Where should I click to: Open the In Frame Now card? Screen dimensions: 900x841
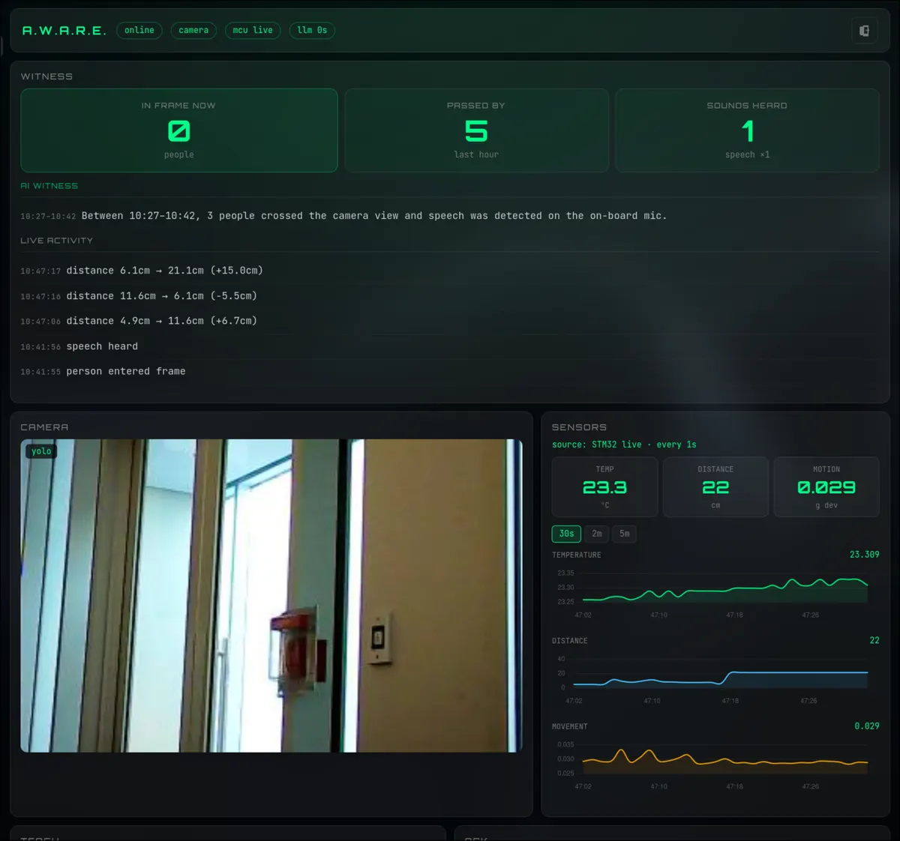pyautogui.click(x=179, y=130)
